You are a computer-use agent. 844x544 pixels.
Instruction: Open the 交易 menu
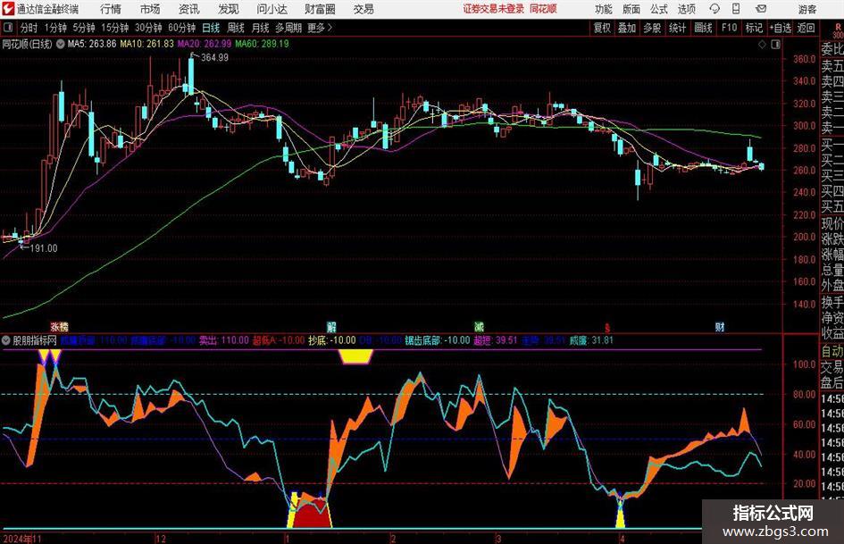tap(364, 9)
